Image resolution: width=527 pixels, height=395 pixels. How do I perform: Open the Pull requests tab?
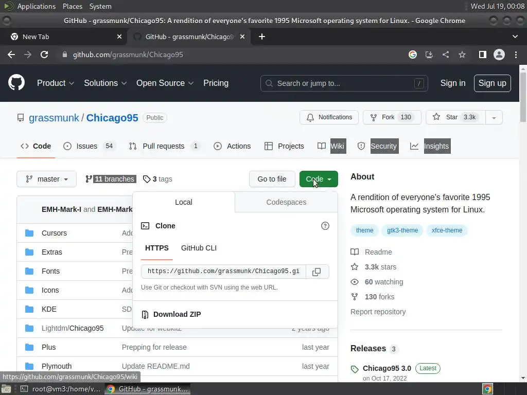click(x=164, y=146)
